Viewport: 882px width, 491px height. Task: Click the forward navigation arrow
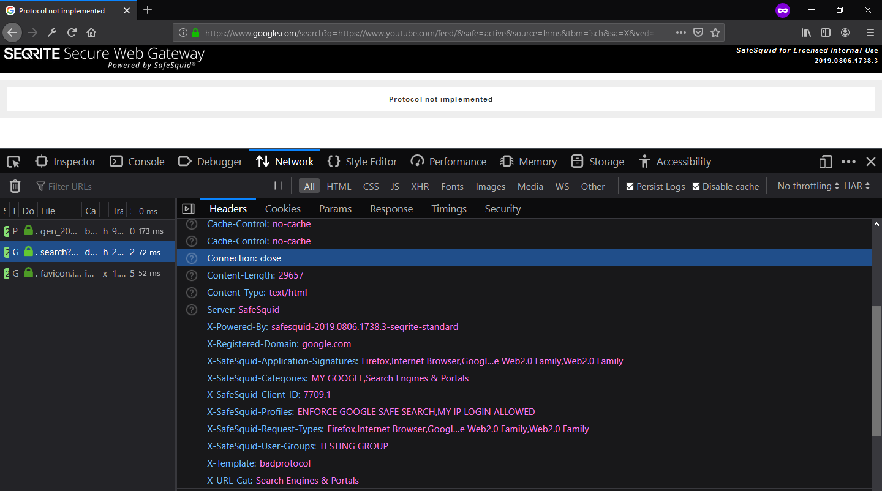[x=32, y=32]
